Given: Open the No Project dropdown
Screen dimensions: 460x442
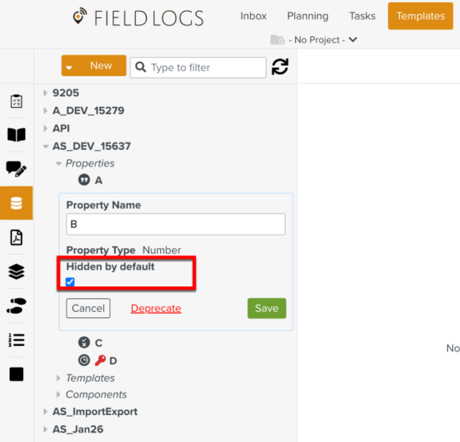Looking at the screenshot, I should [314, 40].
